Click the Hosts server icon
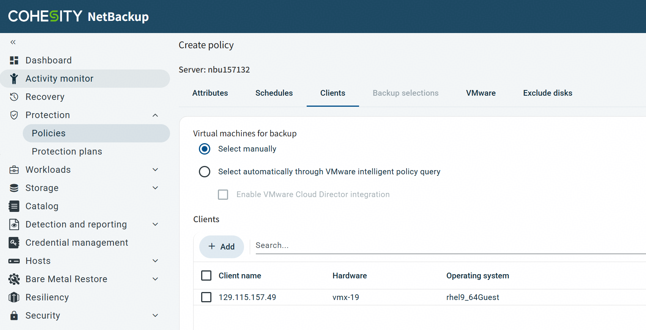This screenshot has width=646, height=330. point(14,261)
